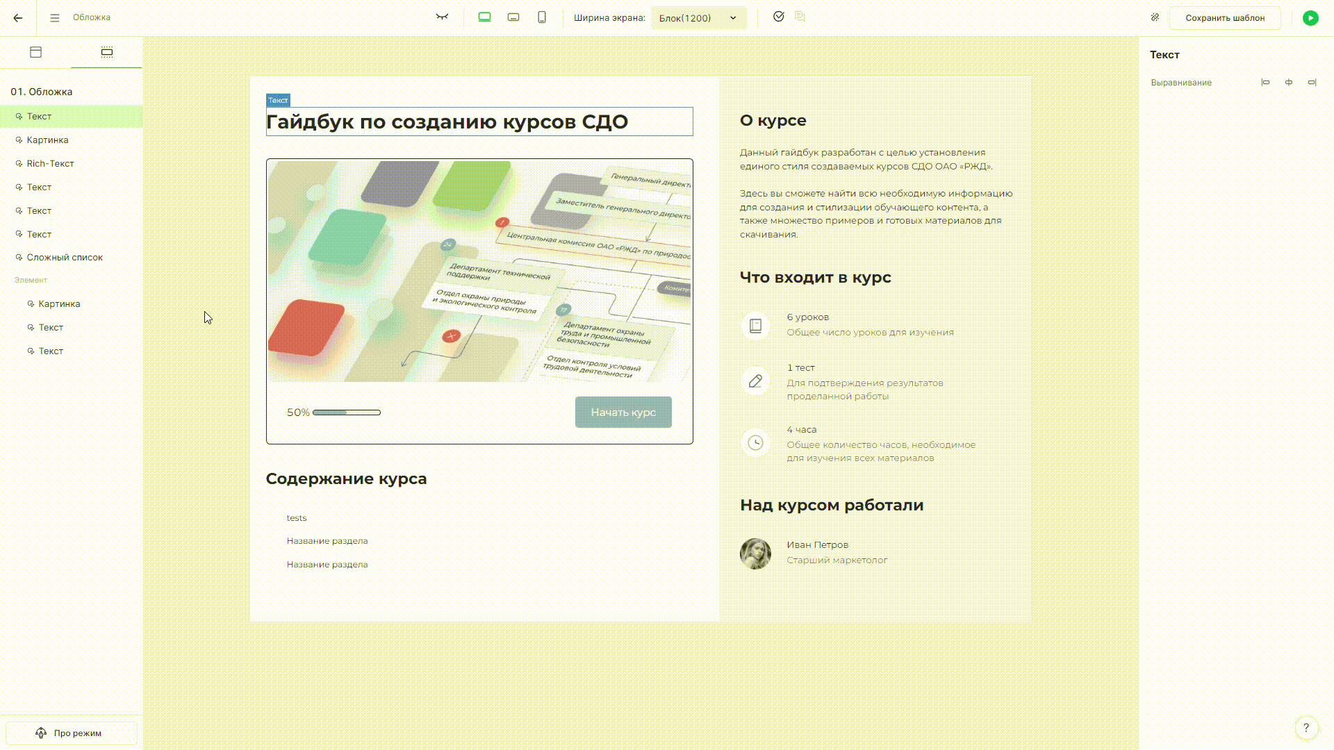This screenshot has width=1334, height=750.
Task: Switch to mobile phone view
Action: click(542, 17)
